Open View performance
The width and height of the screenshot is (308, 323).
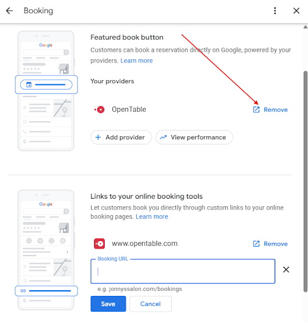pos(194,138)
